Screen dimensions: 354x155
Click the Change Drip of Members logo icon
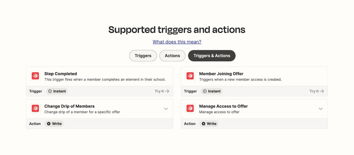35,108
